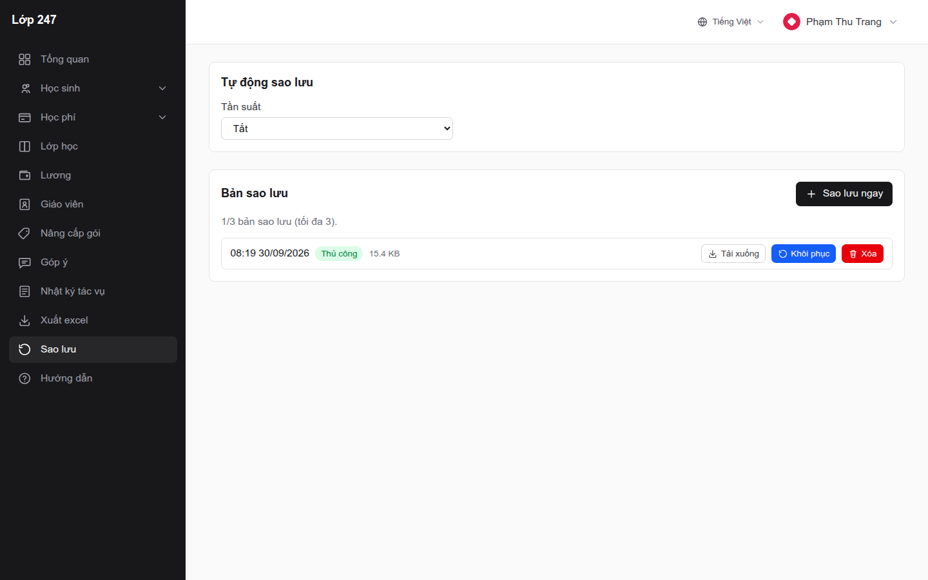Click the Tổng quan grid icon
This screenshot has height=580, width=928.
point(24,59)
